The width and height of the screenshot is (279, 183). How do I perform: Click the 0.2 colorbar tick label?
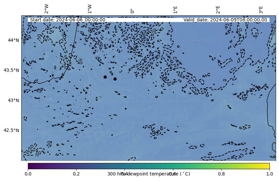tap(76, 174)
